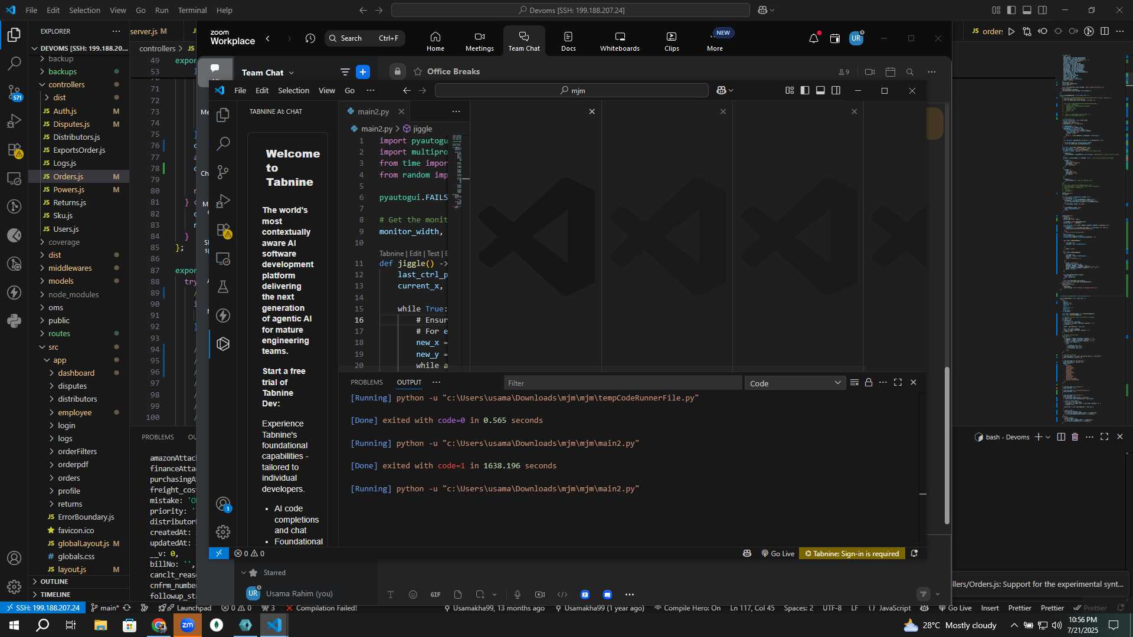Select main2.py editor tab

pos(374,111)
